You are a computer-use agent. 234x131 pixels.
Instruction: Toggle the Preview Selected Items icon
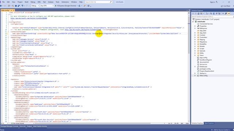pyautogui.click(x=229, y=13)
